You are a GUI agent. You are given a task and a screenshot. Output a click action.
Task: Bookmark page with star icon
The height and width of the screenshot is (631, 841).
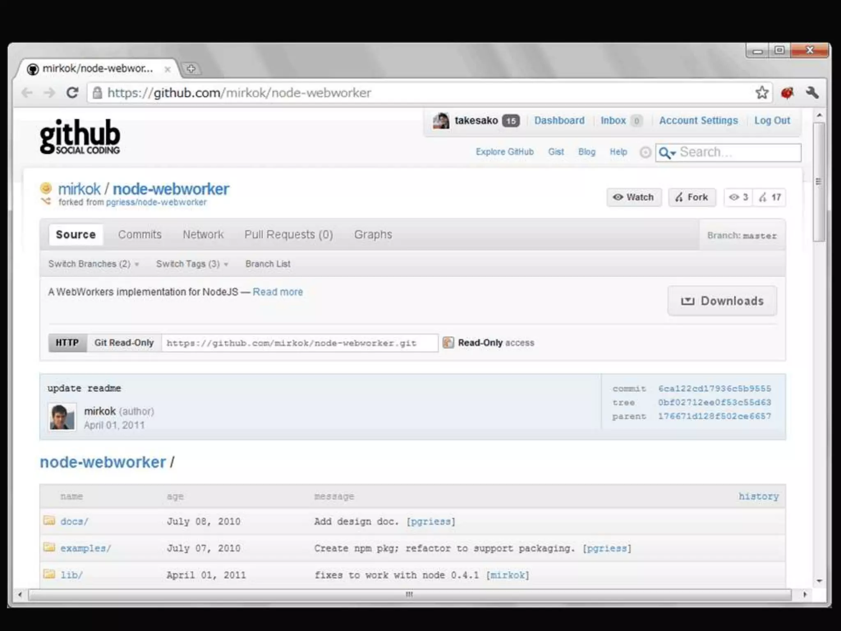[762, 93]
